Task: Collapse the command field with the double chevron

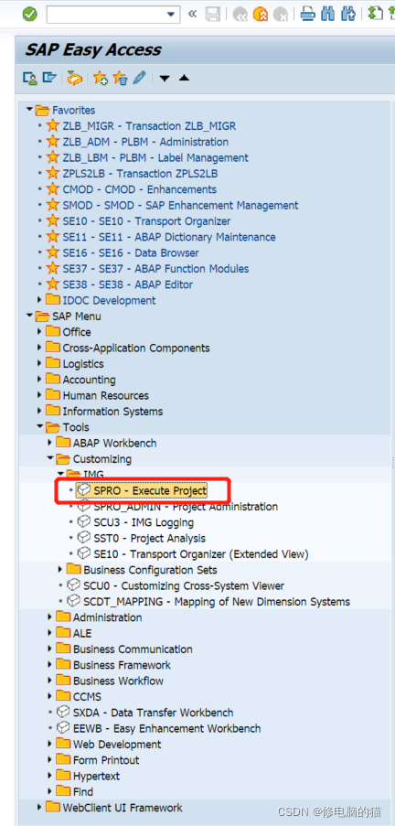Action: (x=192, y=15)
